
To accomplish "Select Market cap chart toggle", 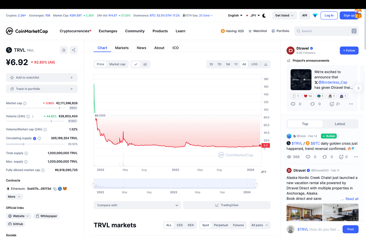I will (x=117, y=64).
